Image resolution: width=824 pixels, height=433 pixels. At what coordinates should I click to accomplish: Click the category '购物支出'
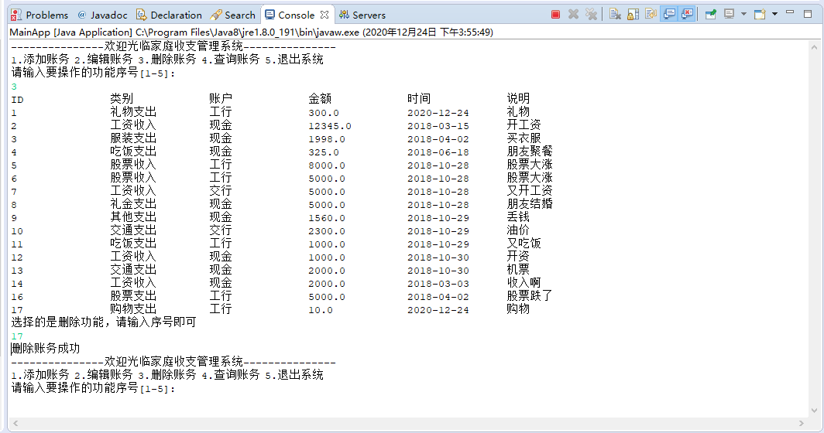click(133, 309)
